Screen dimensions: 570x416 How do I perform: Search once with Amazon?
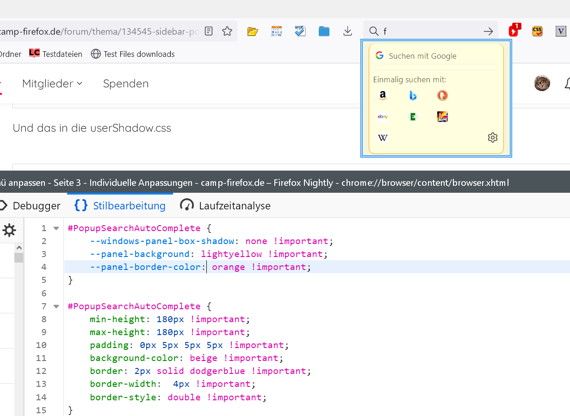point(383,96)
